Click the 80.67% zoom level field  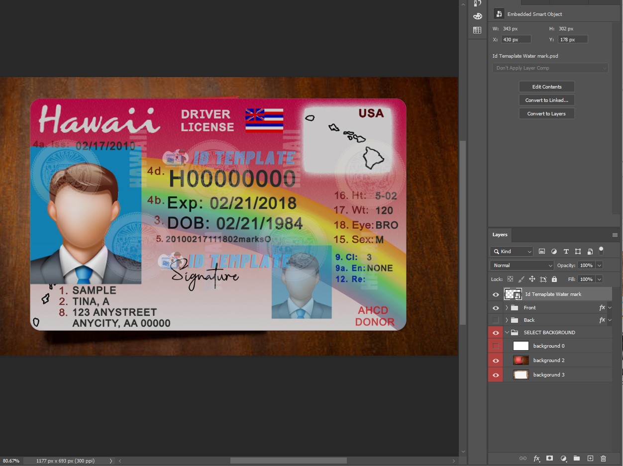pos(10,461)
